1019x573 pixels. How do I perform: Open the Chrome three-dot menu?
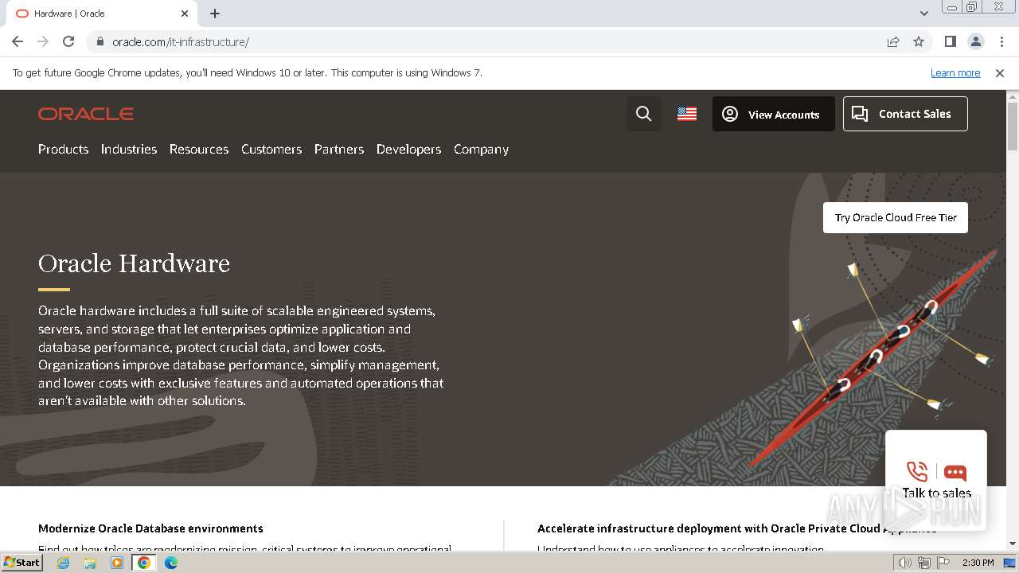pyautogui.click(x=1001, y=41)
